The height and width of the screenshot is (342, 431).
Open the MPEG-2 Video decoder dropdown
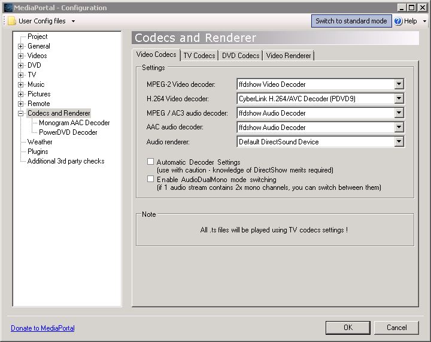[399, 84]
